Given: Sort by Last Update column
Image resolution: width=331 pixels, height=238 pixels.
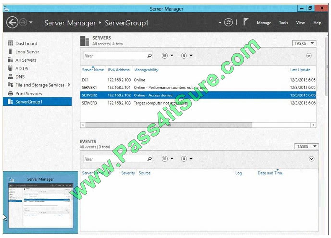Looking at the screenshot, I should [300, 70].
